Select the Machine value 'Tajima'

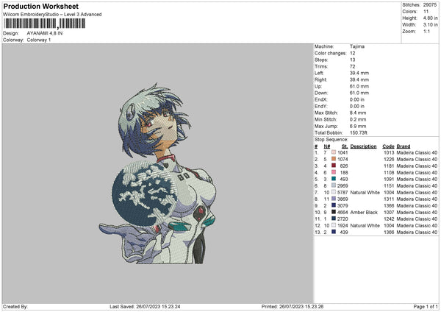click(357, 46)
